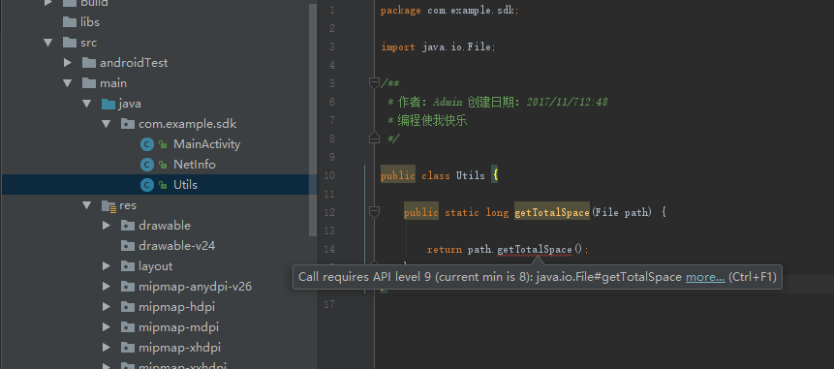Click the NetInfo class icon
834x369 pixels.
[147, 165]
